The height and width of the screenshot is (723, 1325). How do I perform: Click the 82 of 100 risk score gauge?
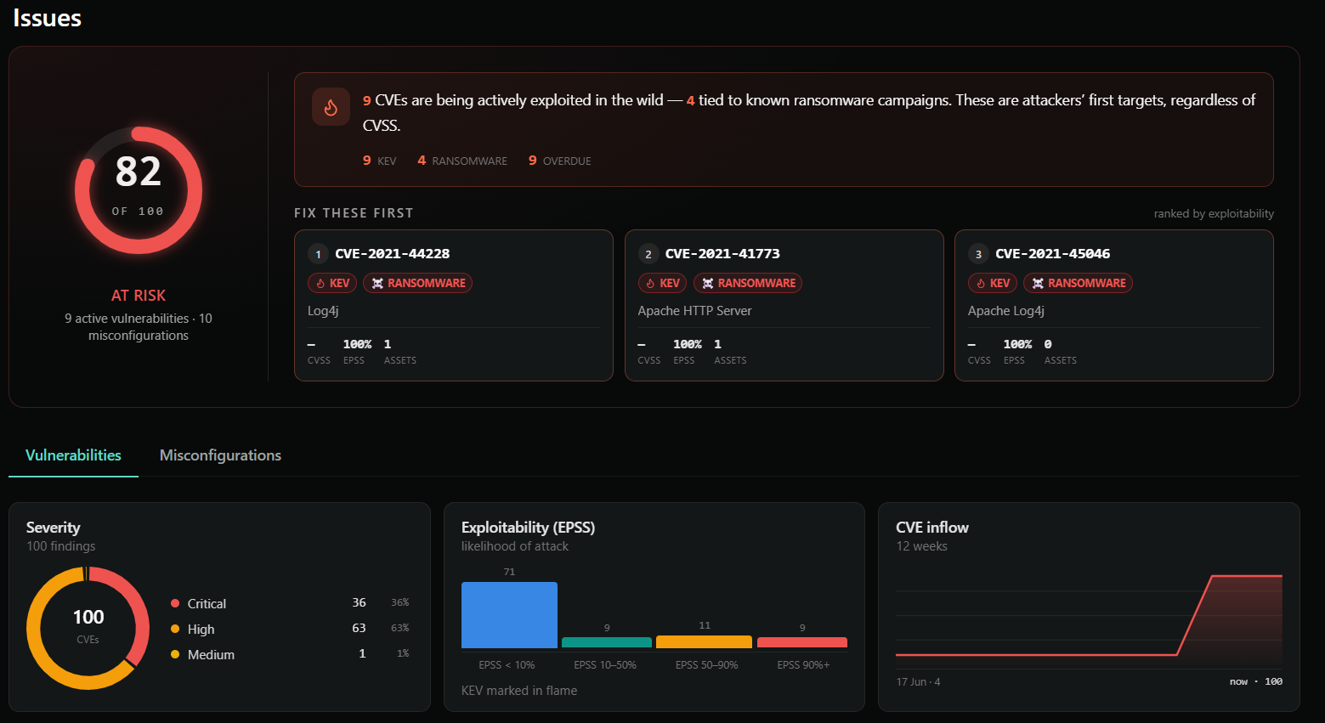coord(139,190)
